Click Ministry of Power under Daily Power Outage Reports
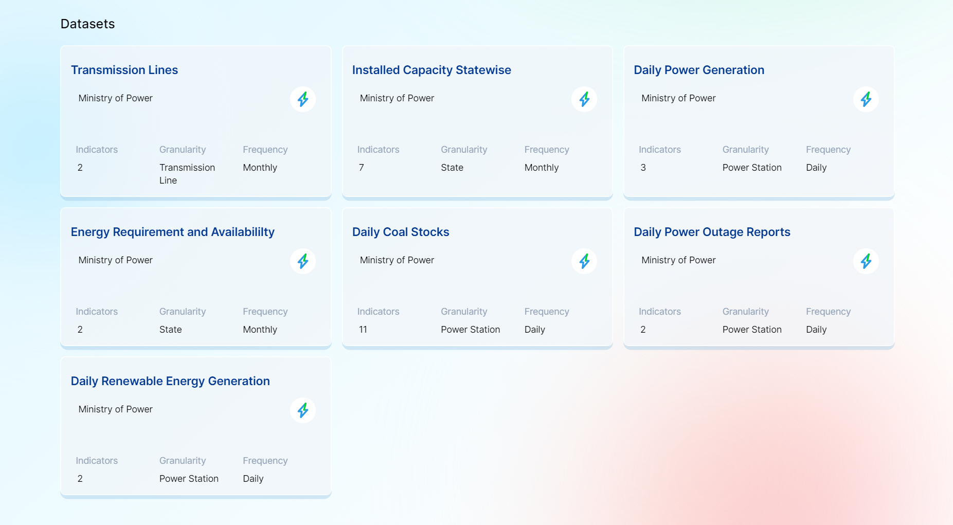 tap(678, 260)
